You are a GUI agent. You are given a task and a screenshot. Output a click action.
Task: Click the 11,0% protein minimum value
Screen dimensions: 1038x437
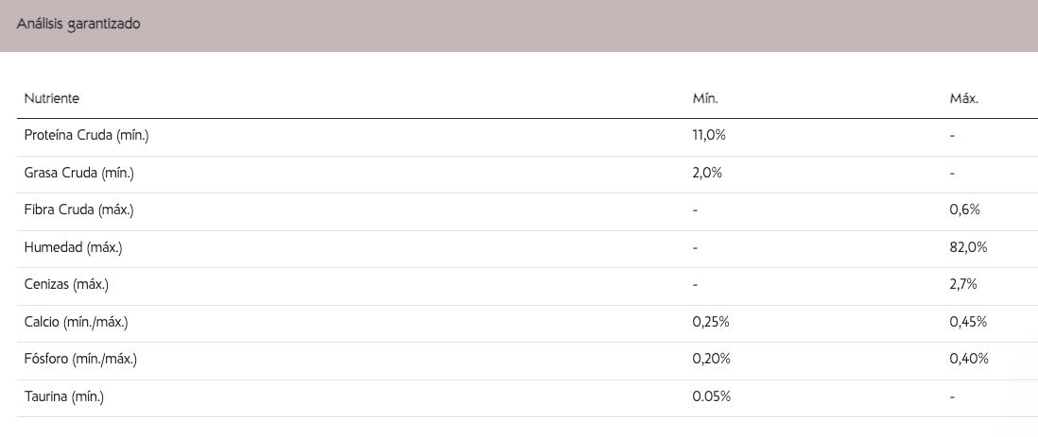pos(709,136)
